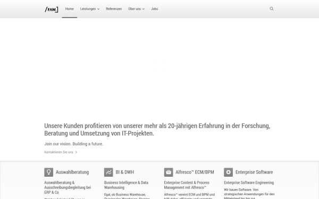Go to the Home menu item
This screenshot has height=199, width=319.
[x=69, y=9]
